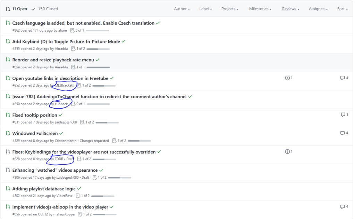Click the issue-linked icon on PR #852 row
Screen dimensions: 355x221
click(287, 78)
